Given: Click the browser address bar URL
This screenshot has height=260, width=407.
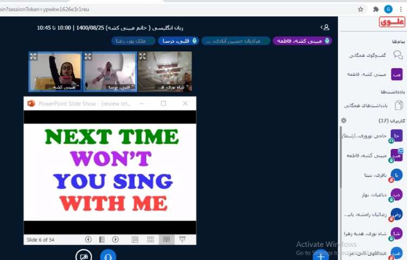Looking at the screenshot, I should coord(44,9).
